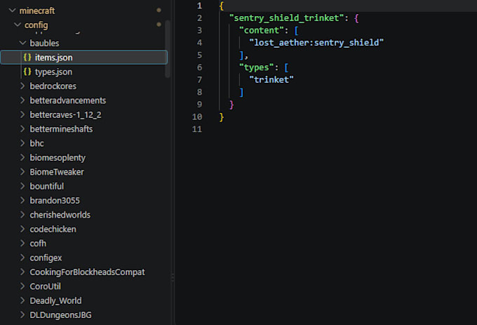The height and width of the screenshot is (325, 477).
Task: Open the items.json file
Action: click(84, 58)
